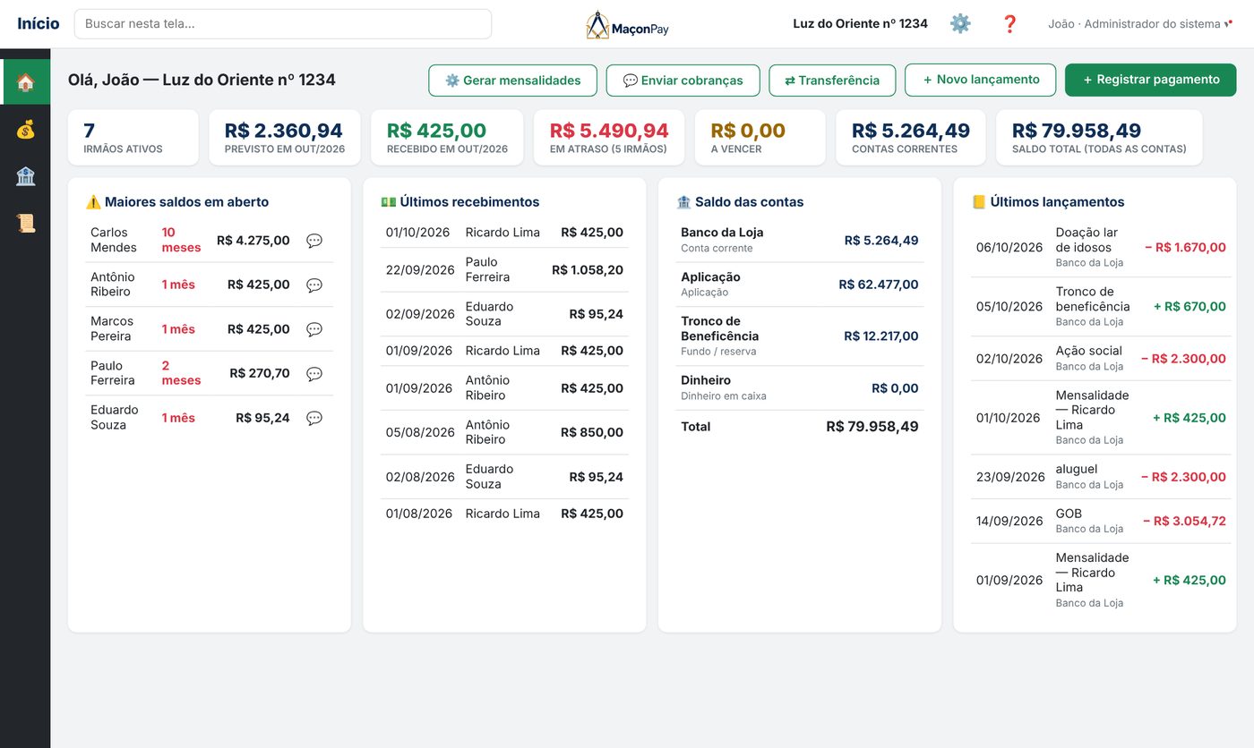The height and width of the screenshot is (748, 1254).
Task: Click the R$ 4.275,00 open balance
Action: [253, 241]
